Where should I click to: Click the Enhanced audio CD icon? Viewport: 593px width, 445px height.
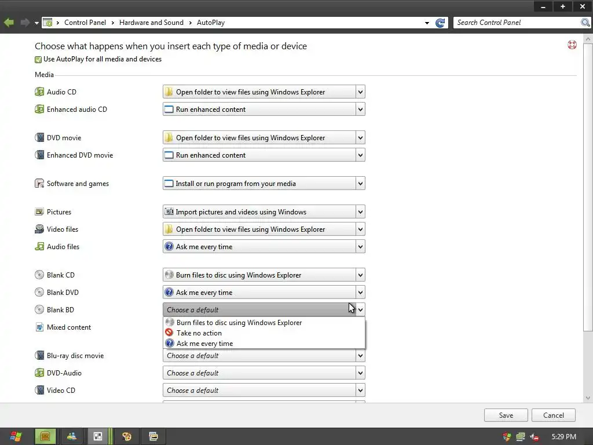click(39, 109)
